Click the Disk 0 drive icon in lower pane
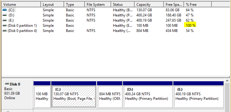Viewport: 231px width, 112px height. 7,84
